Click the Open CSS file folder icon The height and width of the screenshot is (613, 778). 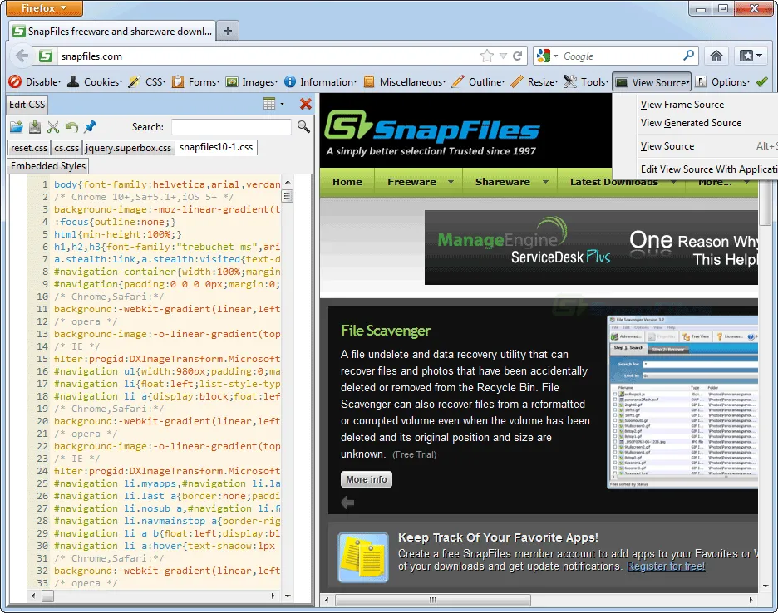point(17,127)
